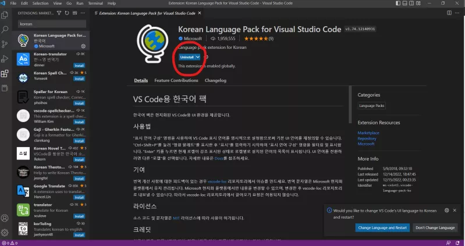Open the Terminal menu

[x=95, y=3]
